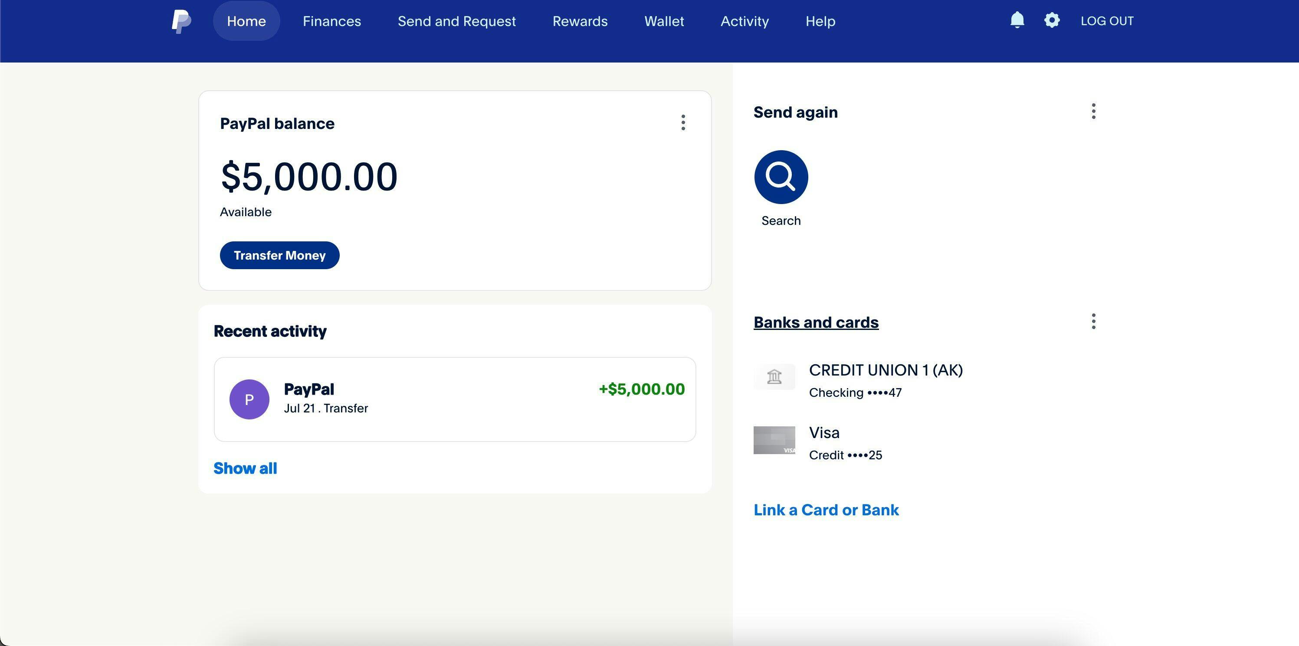The height and width of the screenshot is (646, 1299).
Task: Click the +$5,000.00 transaction amount
Action: (x=641, y=389)
